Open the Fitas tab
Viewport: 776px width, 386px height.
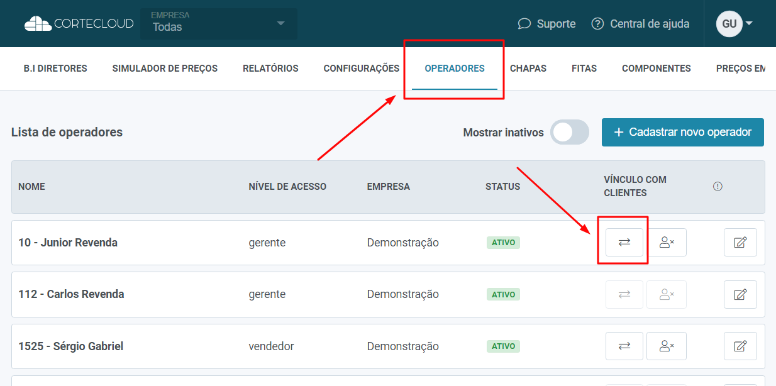point(584,69)
